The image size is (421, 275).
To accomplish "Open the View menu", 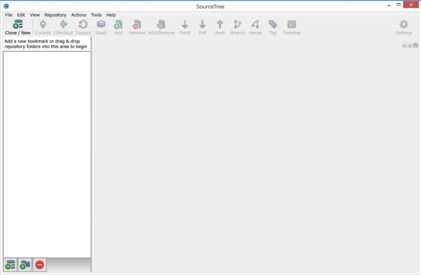I will pyautogui.click(x=35, y=15).
